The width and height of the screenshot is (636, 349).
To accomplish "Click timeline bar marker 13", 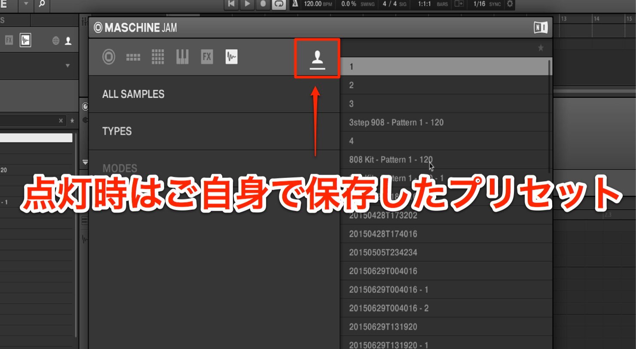I will 563,18.
